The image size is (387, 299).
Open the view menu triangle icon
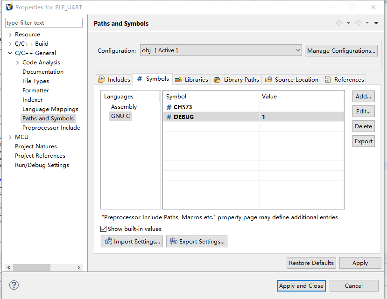[x=376, y=23]
